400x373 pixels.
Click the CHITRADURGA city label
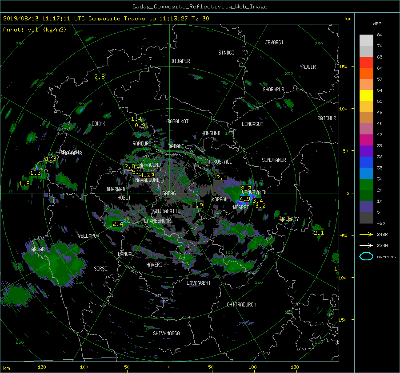241,305
